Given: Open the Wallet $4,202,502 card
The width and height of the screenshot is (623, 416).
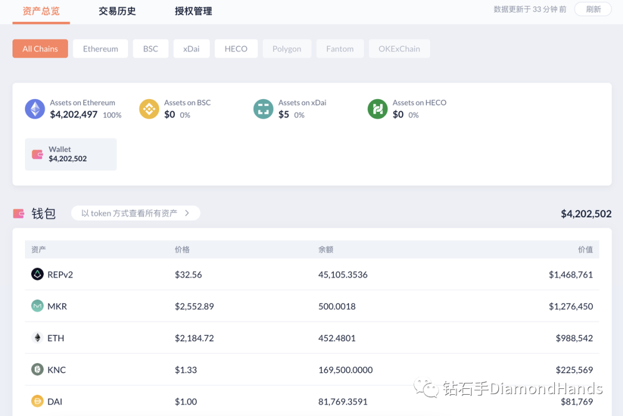Looking at the screenshot, I should 71,154.
